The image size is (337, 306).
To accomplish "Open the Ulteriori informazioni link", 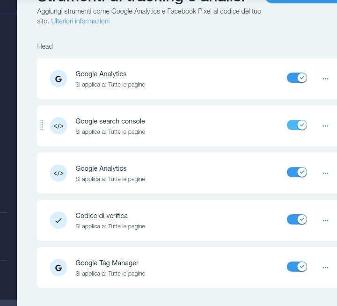I will pos(80,21).
